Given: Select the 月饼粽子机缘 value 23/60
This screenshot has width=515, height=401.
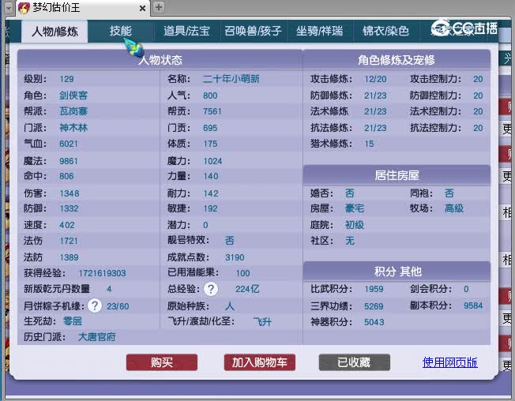Looking at the screenshot, I should (x=118, y=306).
